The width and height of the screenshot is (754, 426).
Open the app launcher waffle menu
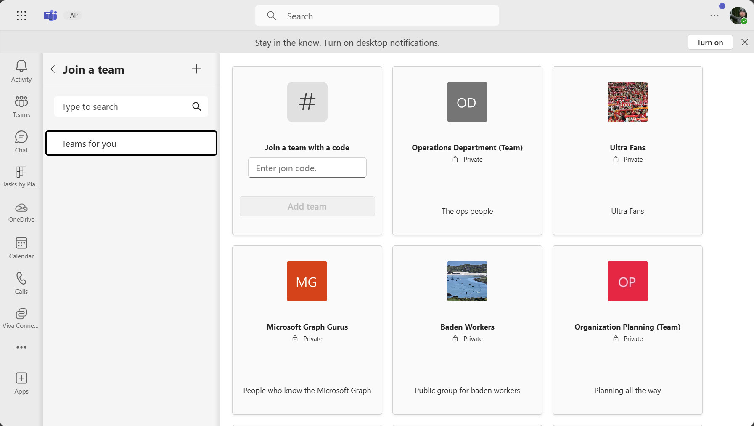point(21,16)
